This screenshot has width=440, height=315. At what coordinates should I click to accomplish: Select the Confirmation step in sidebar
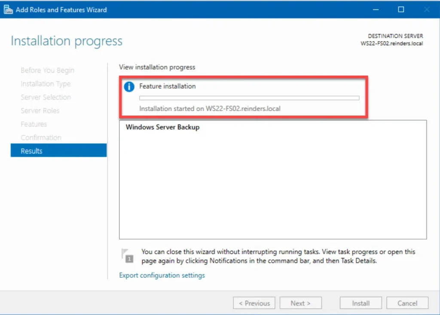click(x=41, y=137)
